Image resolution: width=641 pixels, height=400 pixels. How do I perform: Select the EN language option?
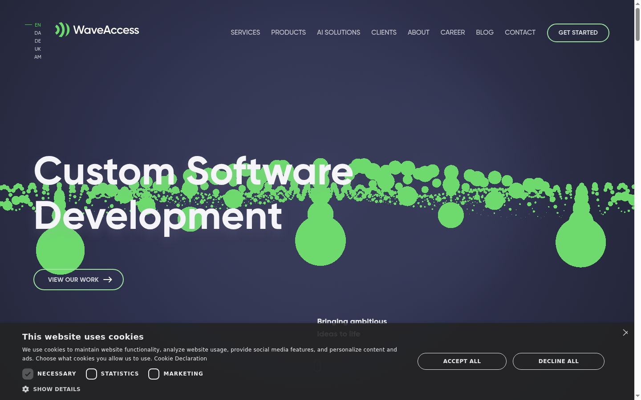(x=38, y=25)
